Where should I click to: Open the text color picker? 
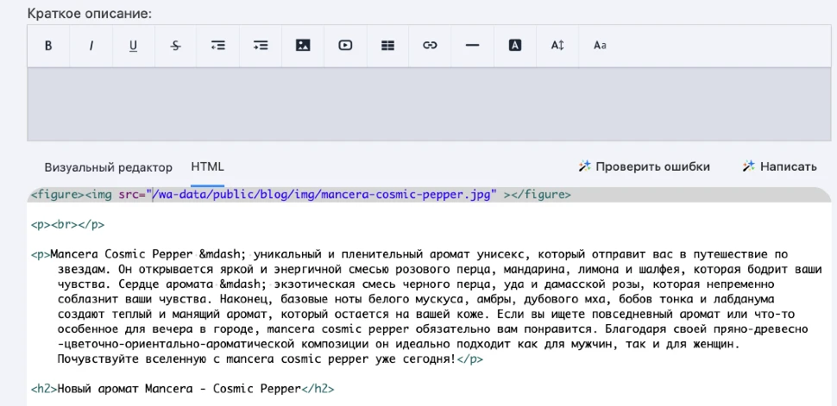(x=515, y=46)
